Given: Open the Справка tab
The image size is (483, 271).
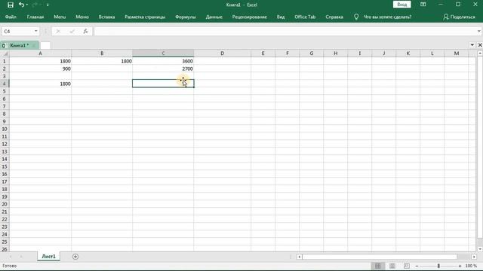Looking at the screenshot, I should coord(334,17).
